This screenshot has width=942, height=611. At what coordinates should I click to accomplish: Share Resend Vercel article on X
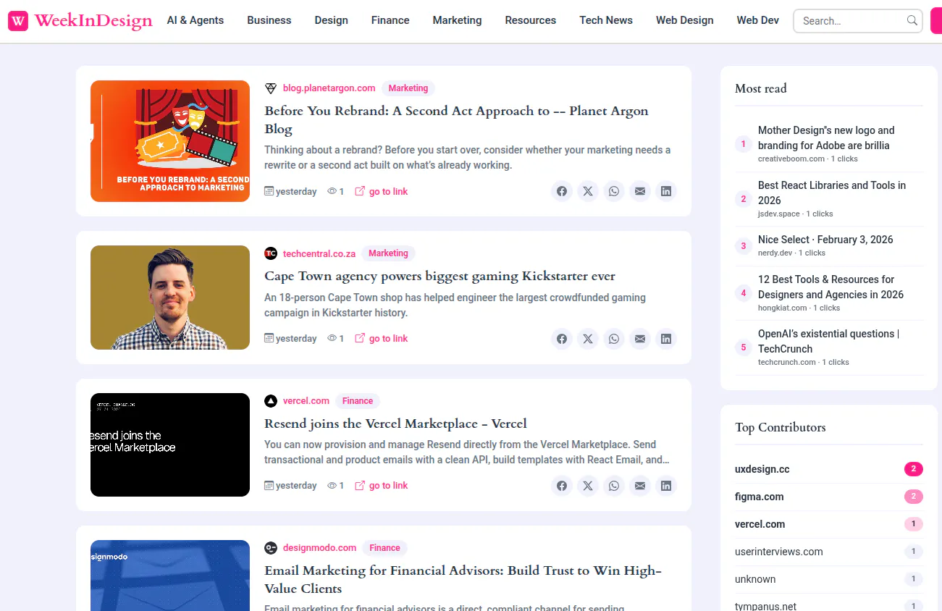(588, 485)
